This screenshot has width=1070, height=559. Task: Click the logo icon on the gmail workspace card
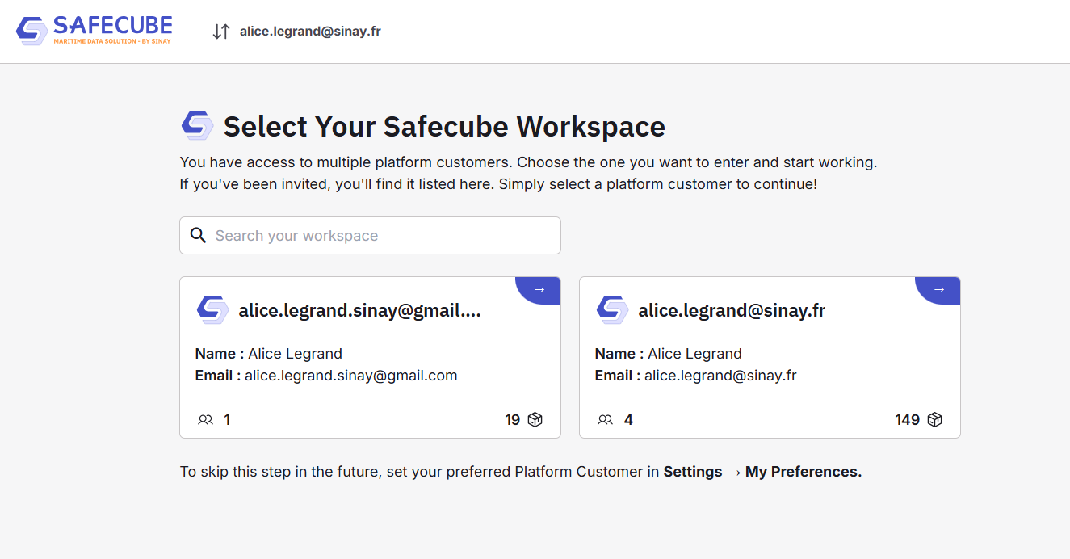coord(212,309)
